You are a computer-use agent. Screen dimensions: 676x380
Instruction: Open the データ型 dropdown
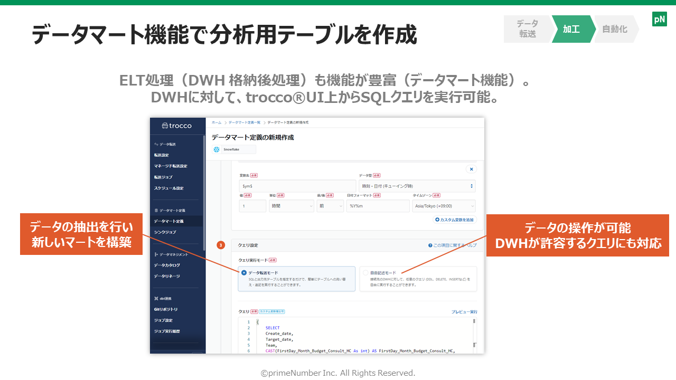click(x=417, y=186)
